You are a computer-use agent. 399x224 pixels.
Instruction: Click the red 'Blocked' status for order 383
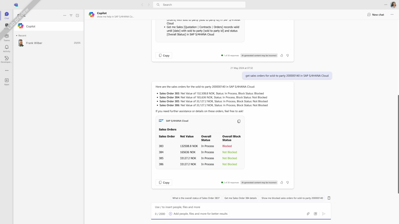point(227,146)
